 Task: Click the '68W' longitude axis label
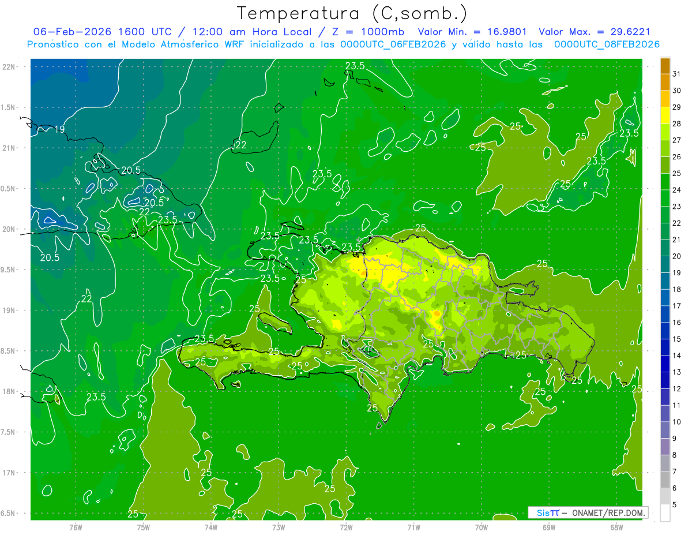tap(616, 527)
